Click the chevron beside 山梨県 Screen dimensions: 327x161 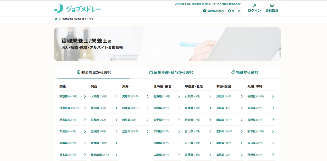210,96
